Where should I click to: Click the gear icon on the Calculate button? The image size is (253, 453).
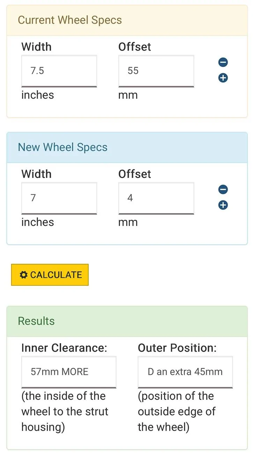[23, 275]
